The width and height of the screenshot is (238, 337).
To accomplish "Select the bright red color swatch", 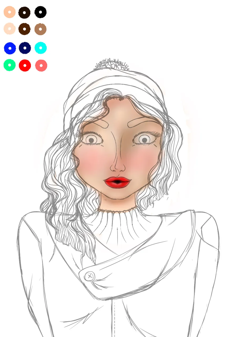I will point(25,65).
